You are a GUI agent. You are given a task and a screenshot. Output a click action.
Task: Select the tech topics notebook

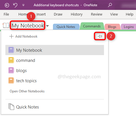pyautogui.click(x=55, y=81)
